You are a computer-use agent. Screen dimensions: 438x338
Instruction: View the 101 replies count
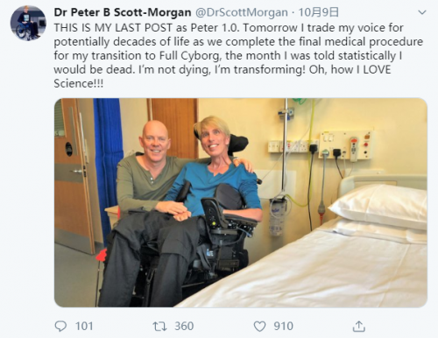(x=84, y=326)
